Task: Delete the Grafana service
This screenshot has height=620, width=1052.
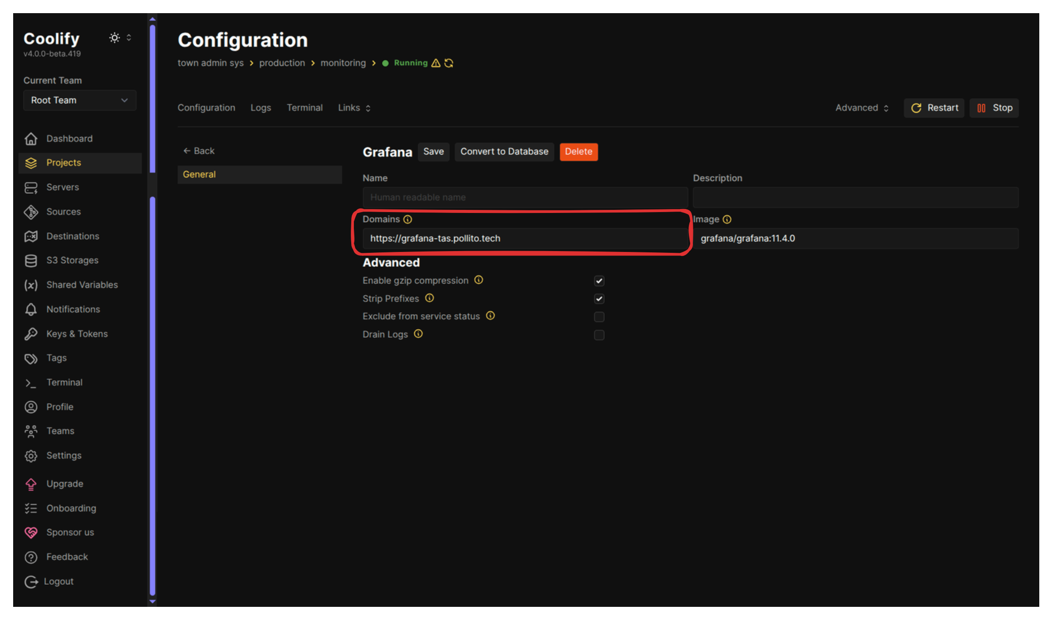Action: click(579, 152)
